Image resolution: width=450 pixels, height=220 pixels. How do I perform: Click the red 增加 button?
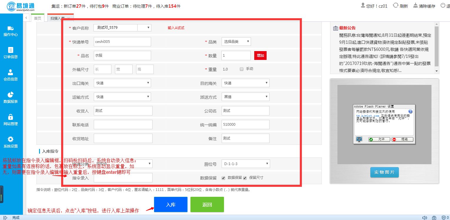260,56
